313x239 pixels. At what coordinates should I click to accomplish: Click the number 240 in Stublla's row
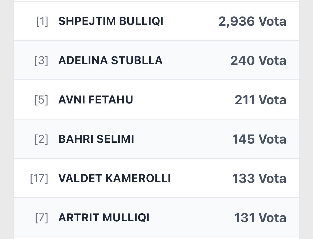[242, 61]
